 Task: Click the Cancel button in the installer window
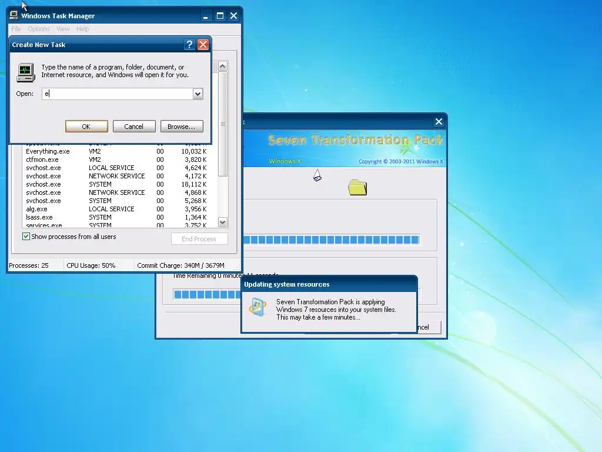pos(429,327)
